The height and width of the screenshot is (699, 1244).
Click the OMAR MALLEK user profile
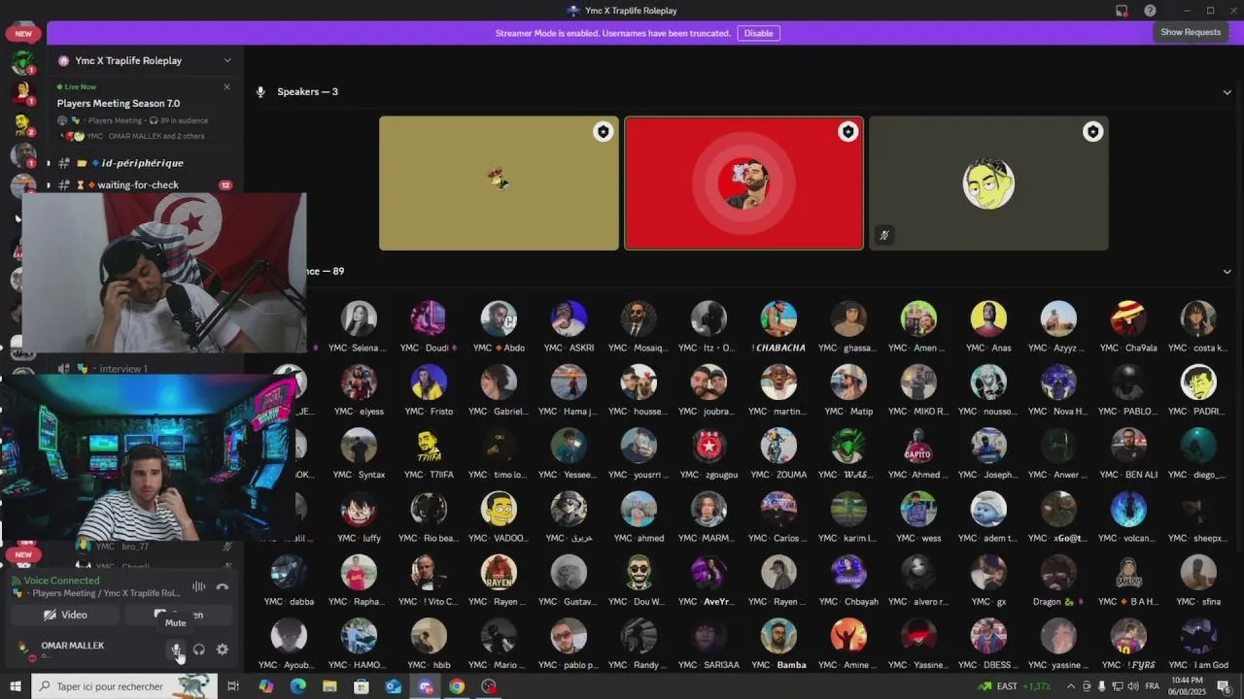[73, 649]
